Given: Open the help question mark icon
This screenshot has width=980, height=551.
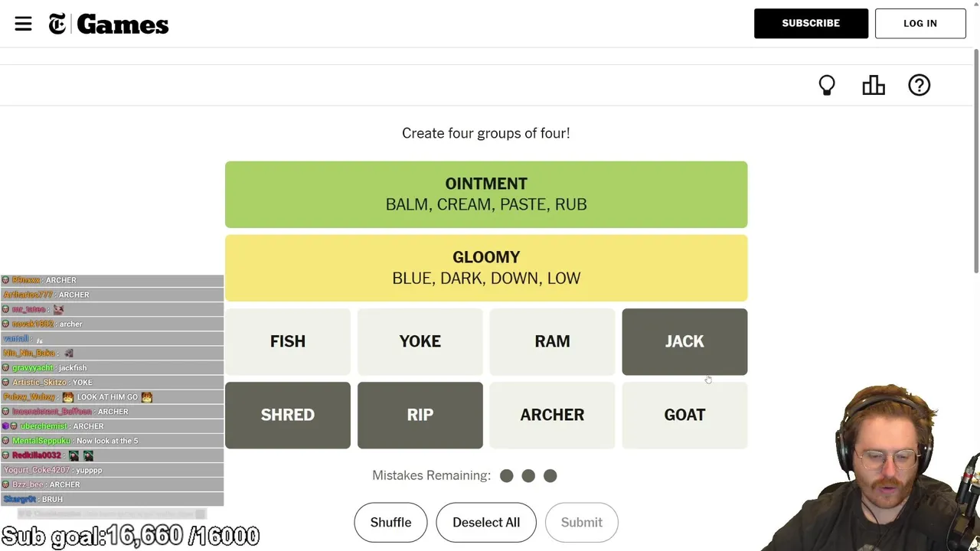Looking at the screenshot, I should (919, 85).
